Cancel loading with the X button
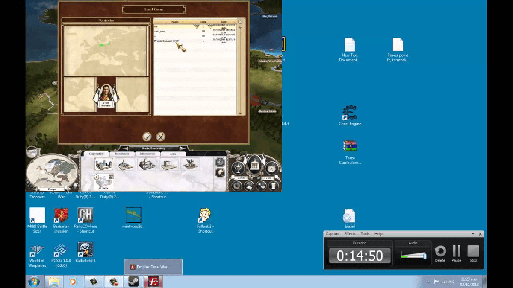513x288 pixels. coord(161,137)
